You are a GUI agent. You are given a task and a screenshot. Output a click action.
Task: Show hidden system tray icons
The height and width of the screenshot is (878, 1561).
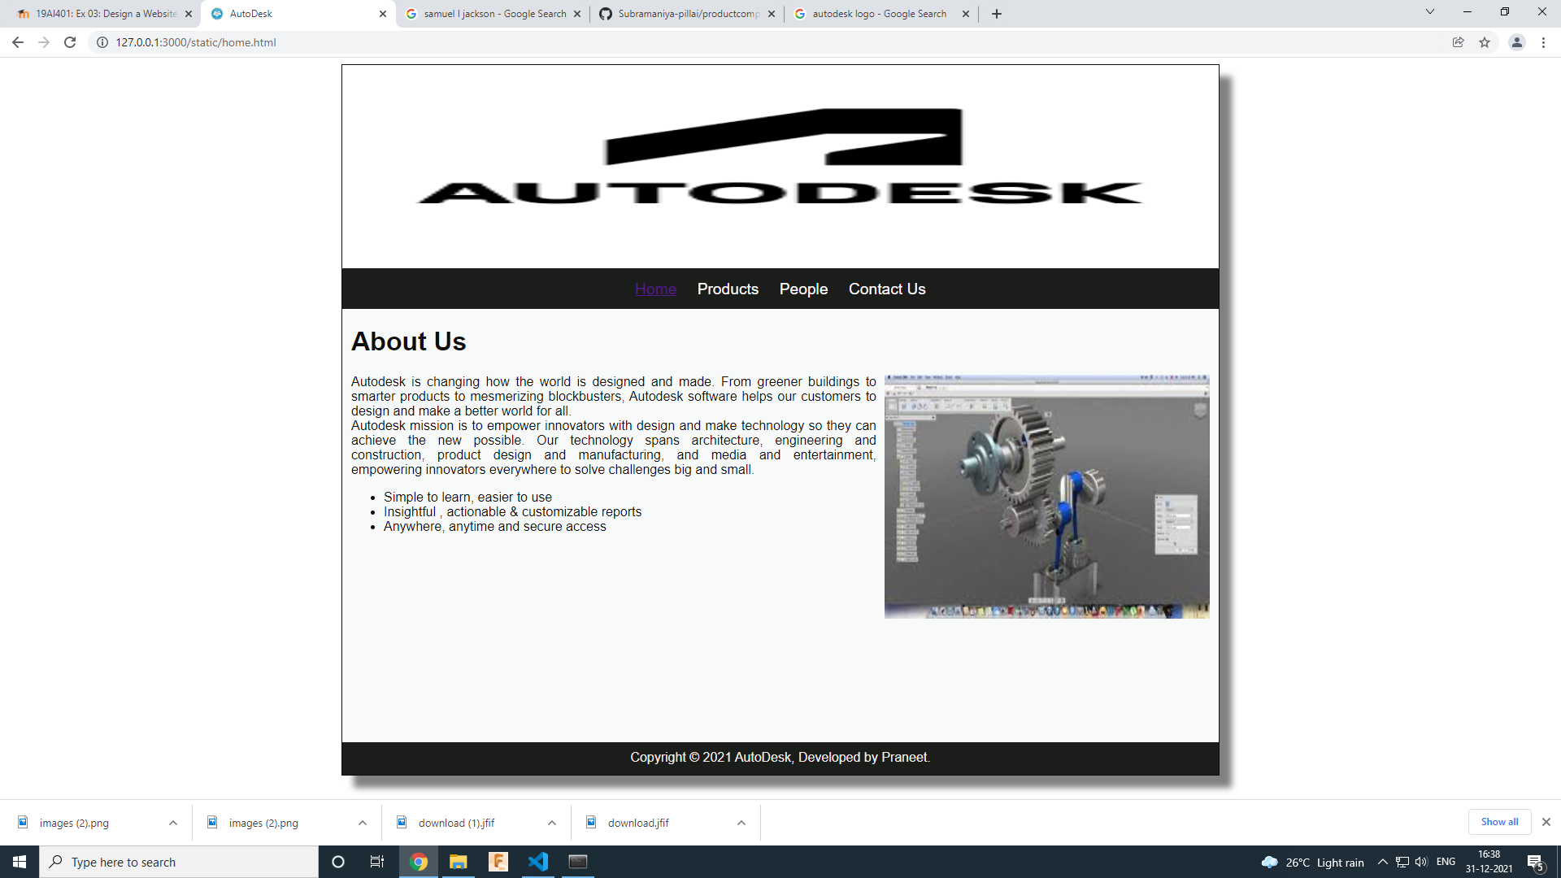[1382, 862]
